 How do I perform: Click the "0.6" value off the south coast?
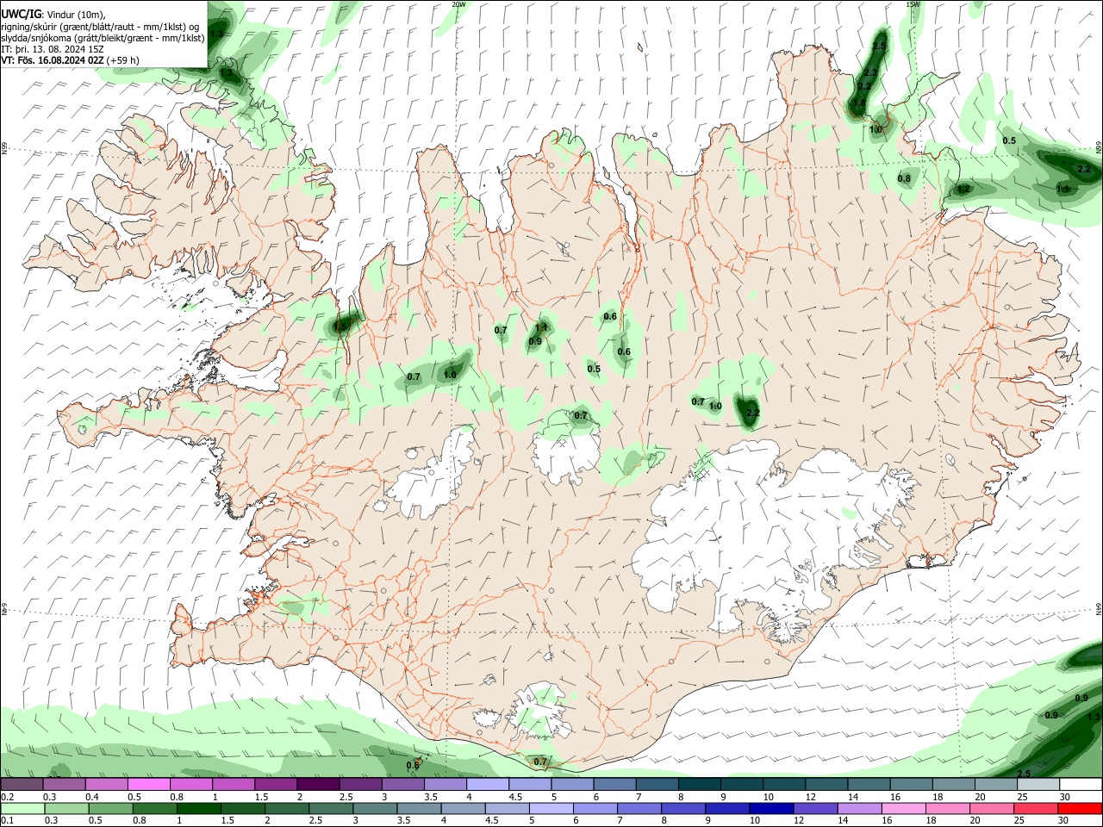pos(413,765)
